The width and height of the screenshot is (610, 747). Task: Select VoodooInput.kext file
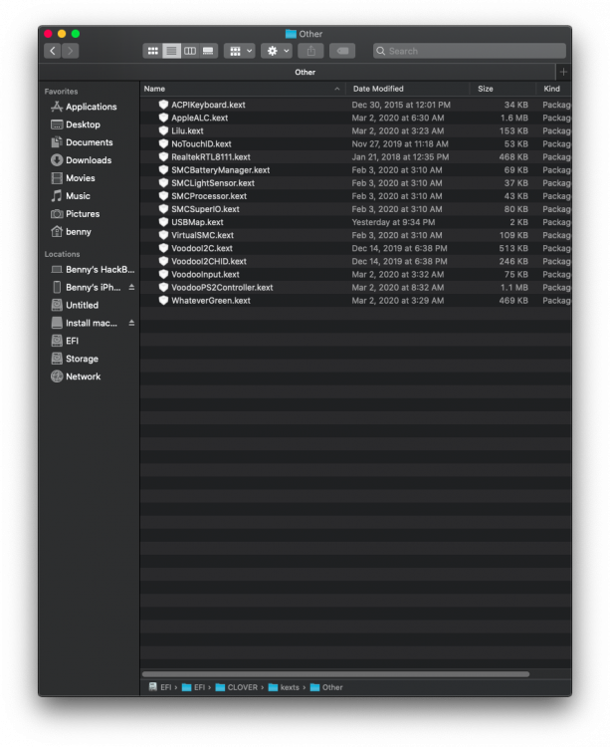(355, 275)
